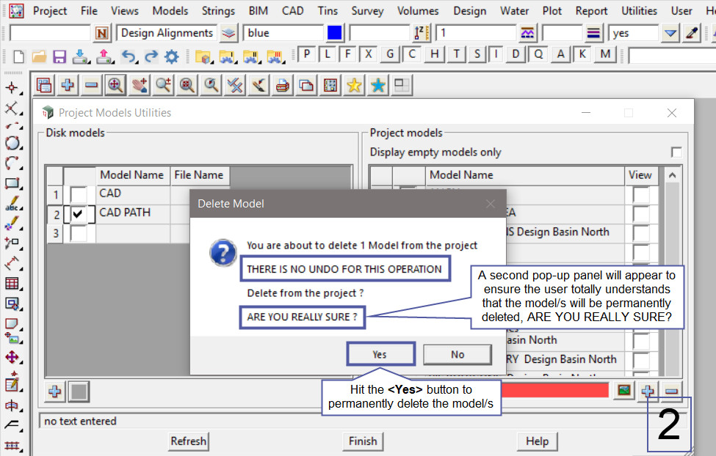Click the layers icon beside Design Alignments
The width and height of the screenshot is (716, 456).
click(x=228, y=33)
